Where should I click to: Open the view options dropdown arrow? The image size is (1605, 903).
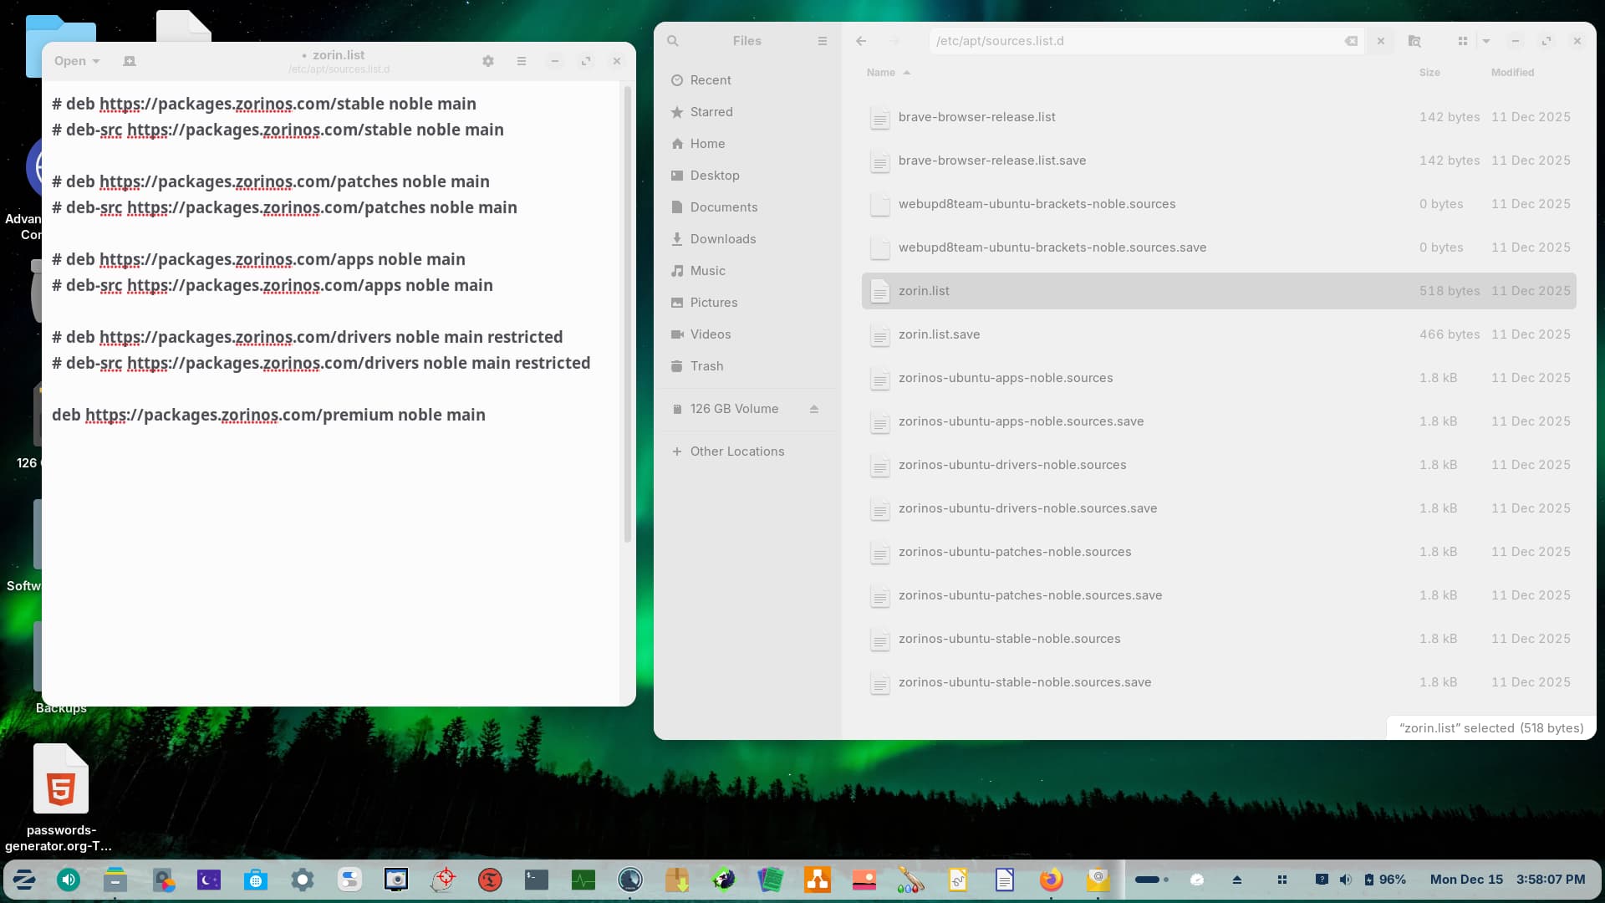1486,41
